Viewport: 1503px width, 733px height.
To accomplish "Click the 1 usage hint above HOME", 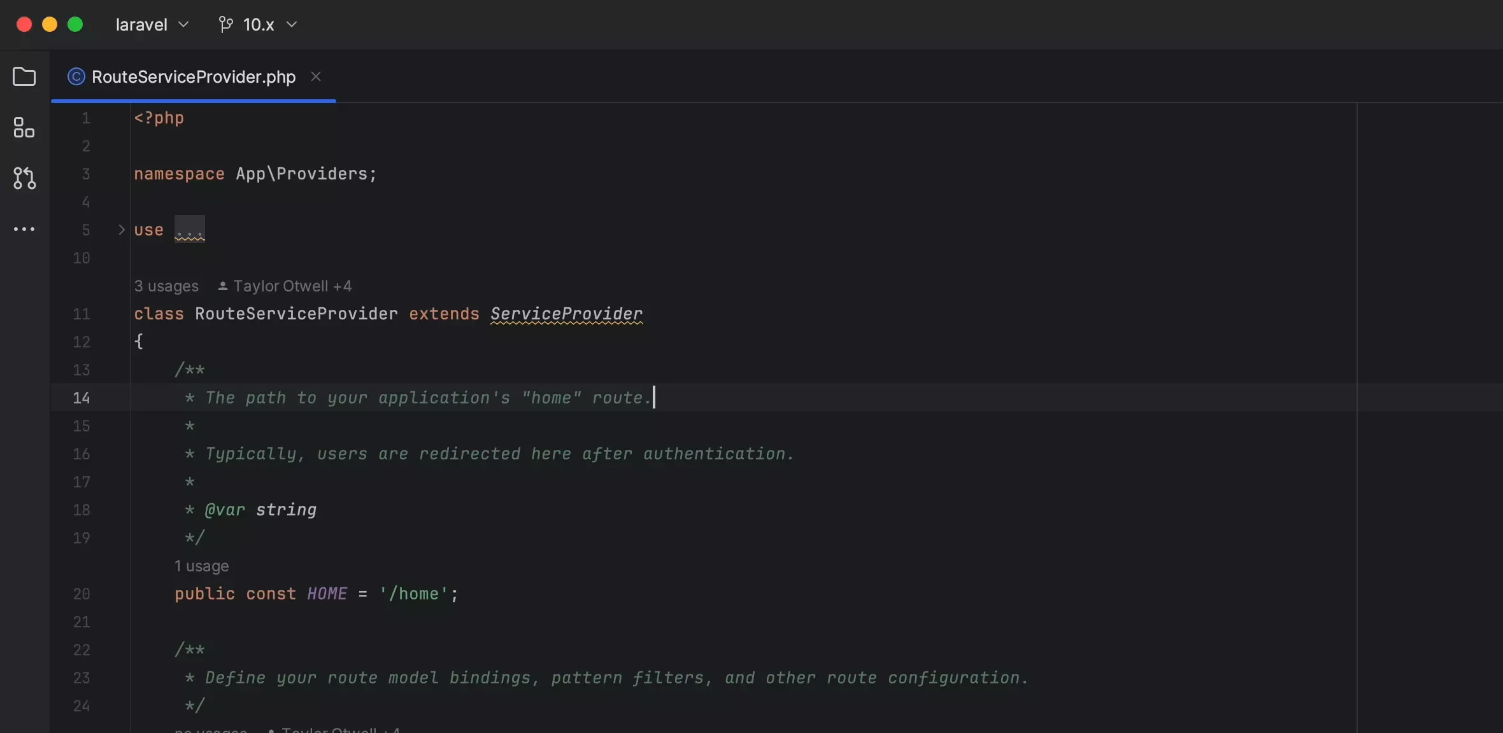I will (x=201, y=566).
